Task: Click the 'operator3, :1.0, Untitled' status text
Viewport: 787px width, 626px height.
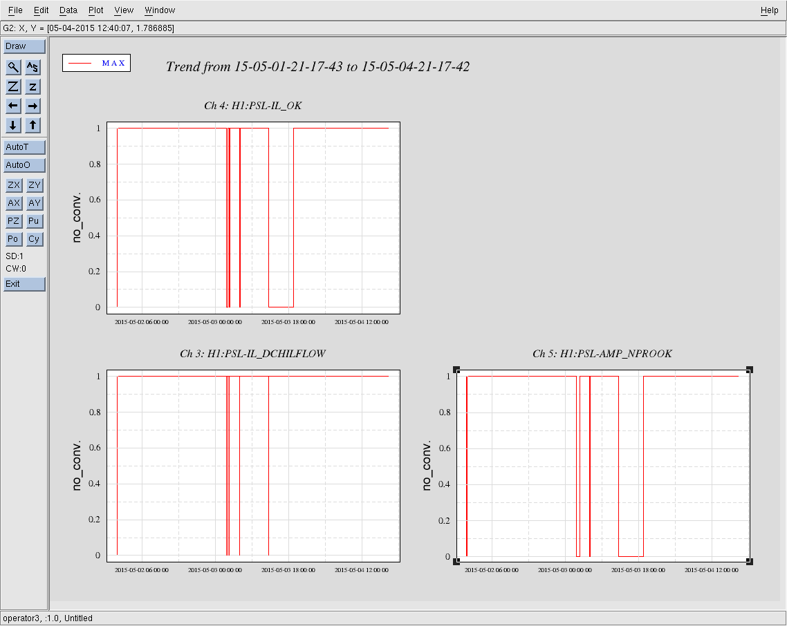Action: [48, 618]
